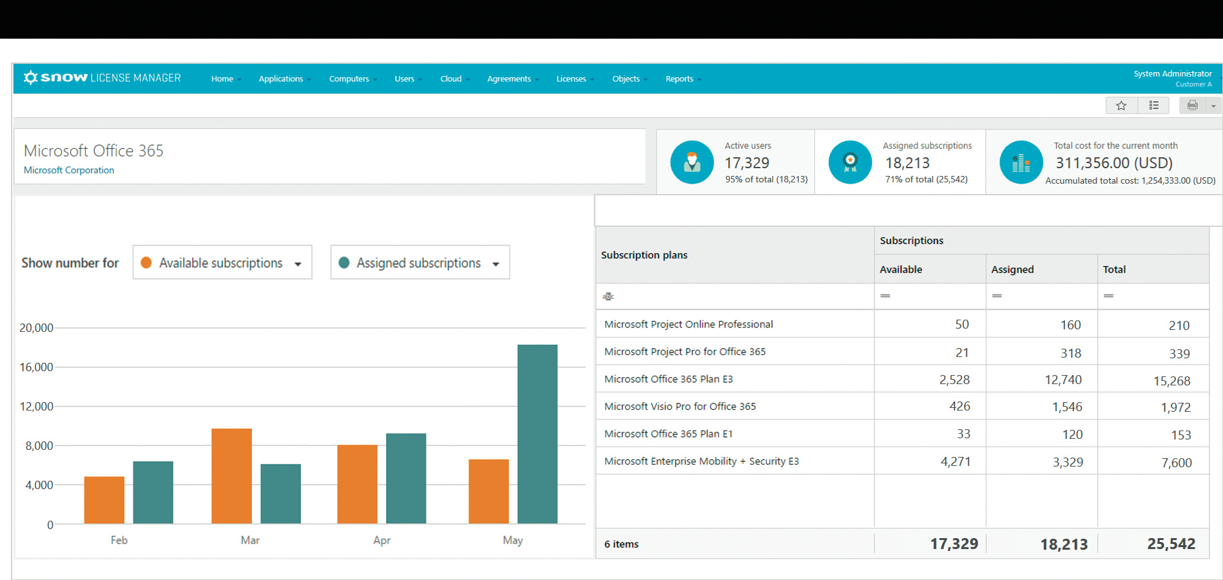This screenshot has height=580, width=1223.
Task: Click the Snow gear logo icon
Action: (x=30, y=78)
